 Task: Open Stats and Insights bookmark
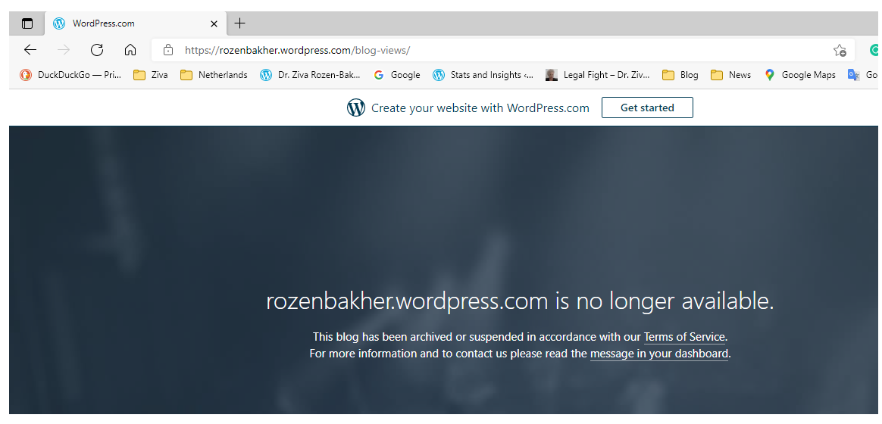coord(483,75)
